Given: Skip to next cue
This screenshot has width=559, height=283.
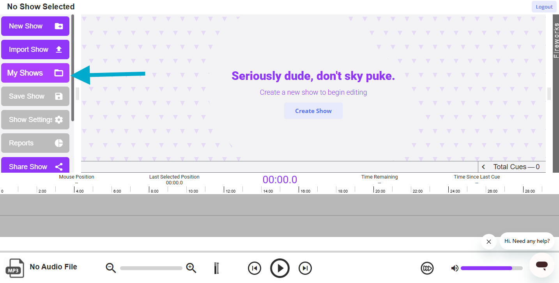Looking at the screenshot, I should pyautogui.click(x=305, y=268).
